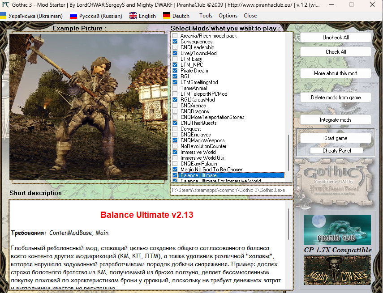
Task: Click the example picture warrior thumbnail
Action: tap(88, 106)
